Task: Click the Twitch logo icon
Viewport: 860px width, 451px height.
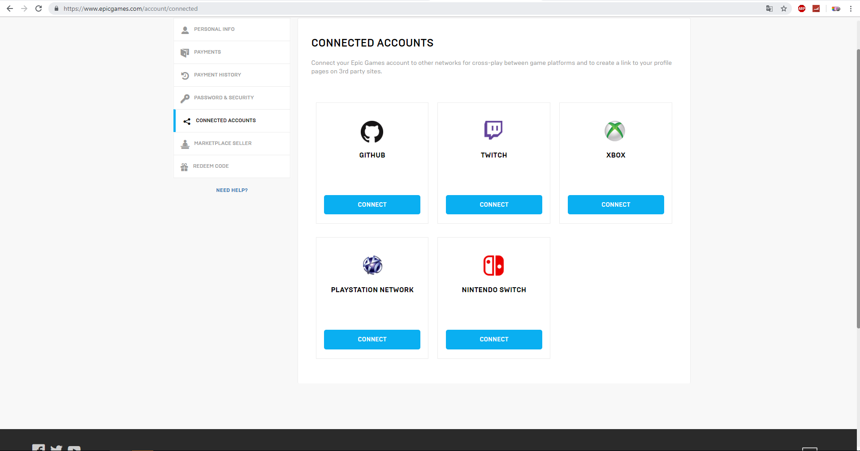Action: (x=493, y=130)
